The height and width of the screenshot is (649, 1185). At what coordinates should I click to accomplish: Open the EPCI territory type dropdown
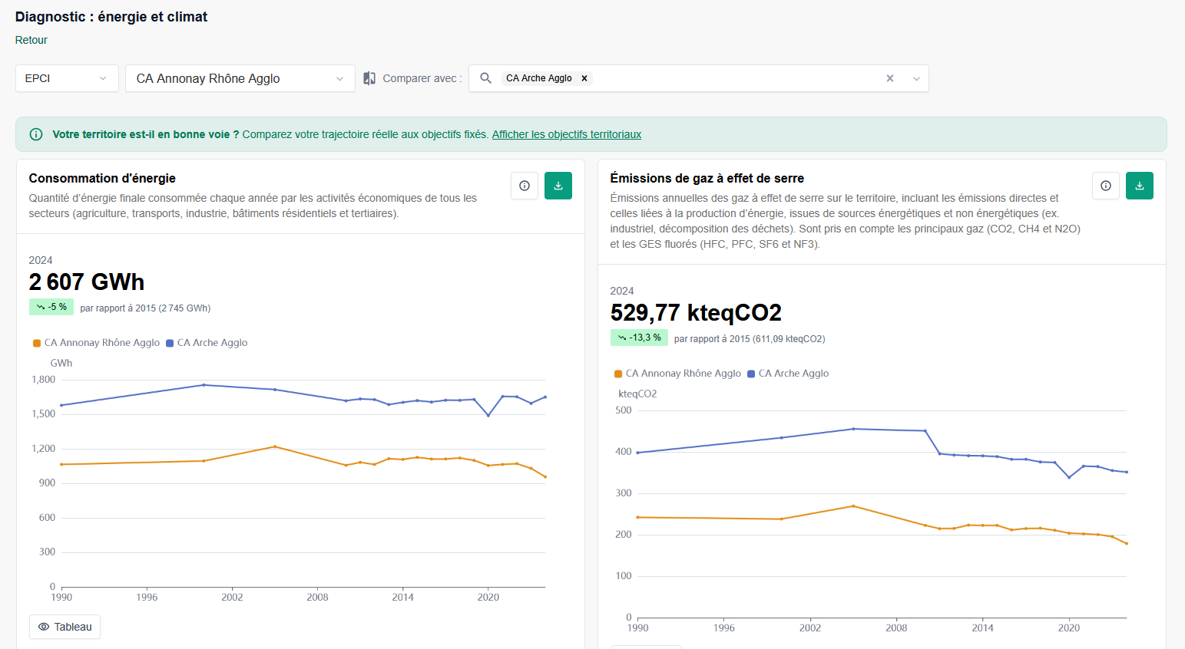[67, 78]
